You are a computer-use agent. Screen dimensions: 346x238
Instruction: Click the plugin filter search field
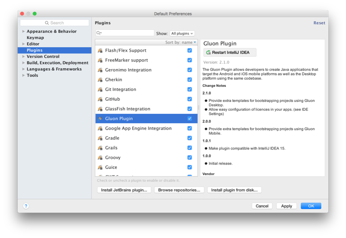click(x=125, y=33)
